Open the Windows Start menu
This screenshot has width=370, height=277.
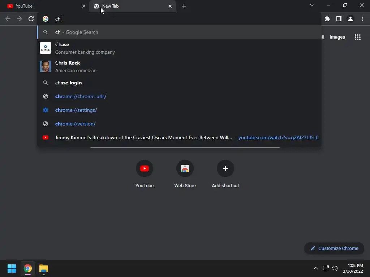(x=12, y=268)
